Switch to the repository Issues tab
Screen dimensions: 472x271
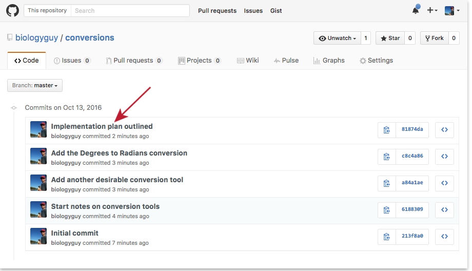[x=72, y=61]
